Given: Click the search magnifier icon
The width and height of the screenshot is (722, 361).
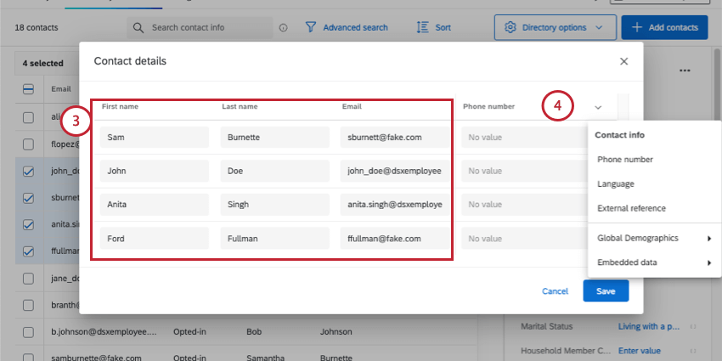Looking at the screenshot, I should (x=138, y=28).
